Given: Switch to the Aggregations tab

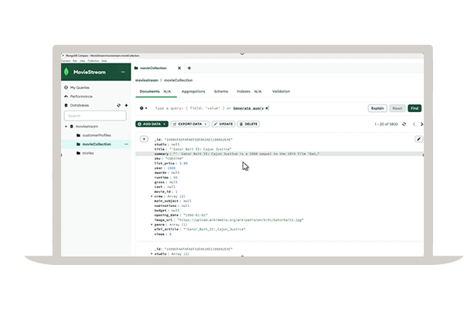Looking at the screenshot, I should coord(193,92).
